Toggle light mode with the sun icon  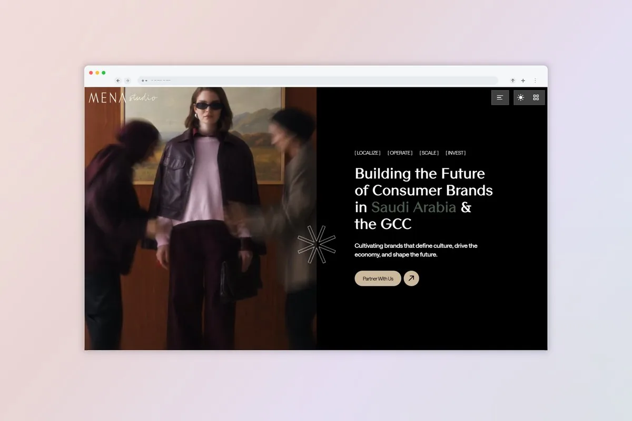[521, 97]
